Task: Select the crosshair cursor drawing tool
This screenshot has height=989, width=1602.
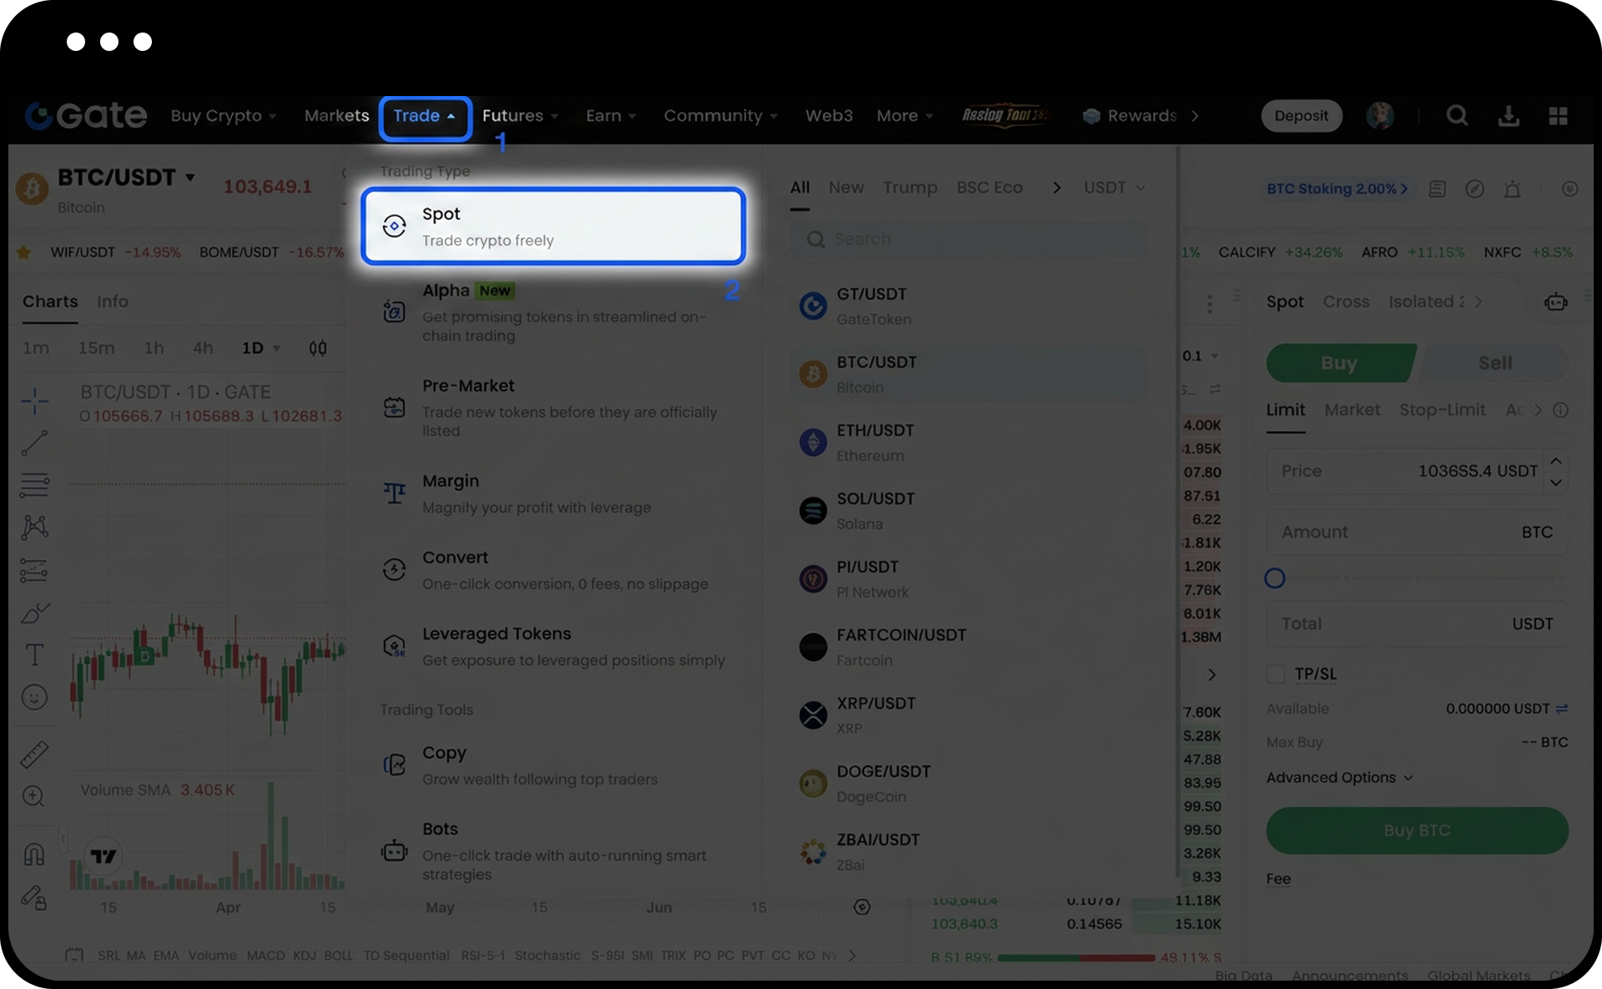Action: pos(34,401)
